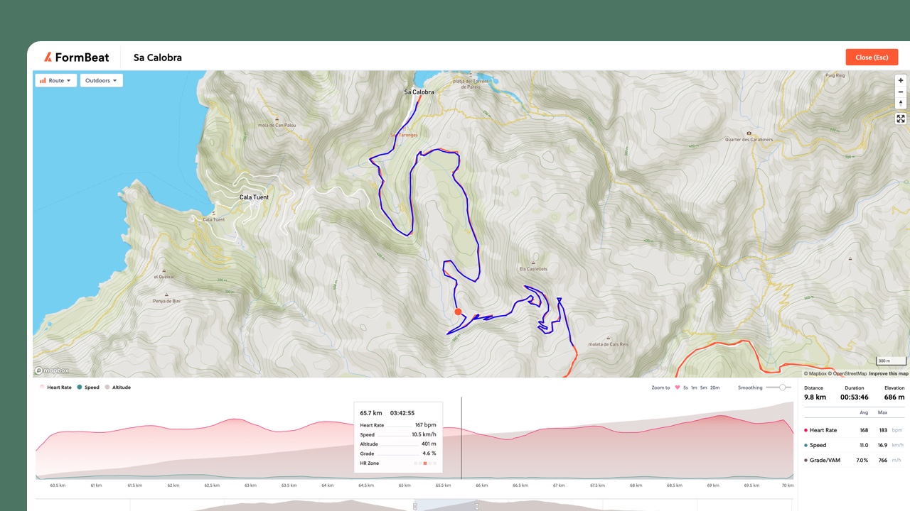Click the map scale bar 300 m

tap(891, 361)
